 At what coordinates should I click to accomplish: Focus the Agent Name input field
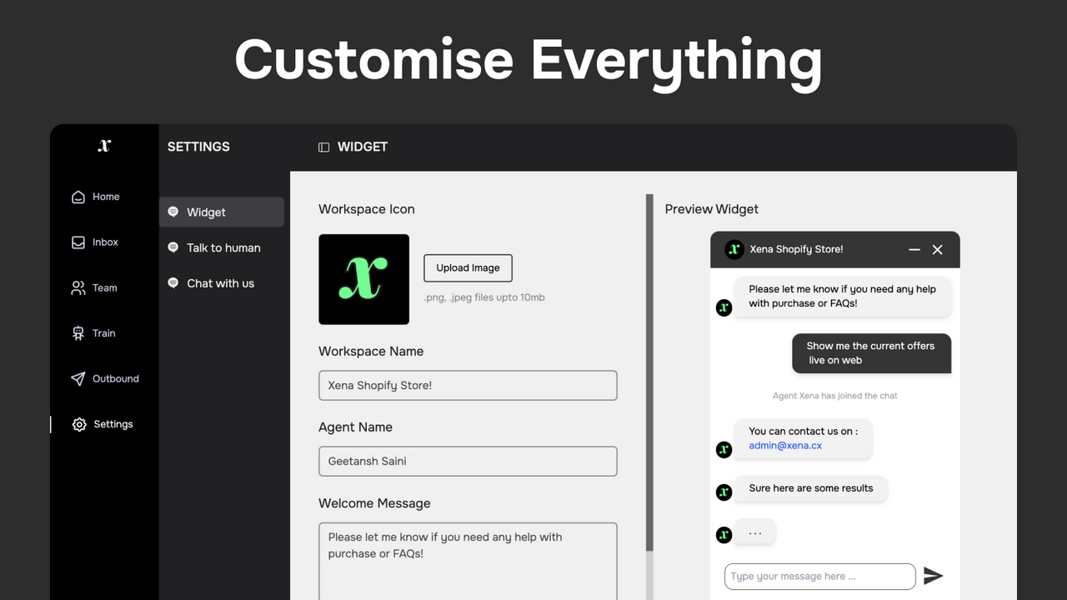coord(468,462)
